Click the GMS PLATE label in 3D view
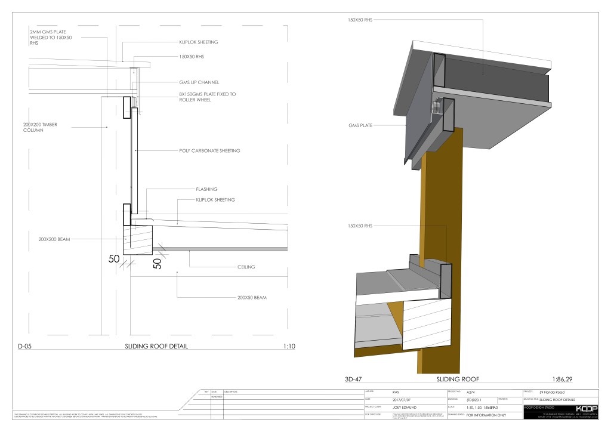 click(360, 125)
